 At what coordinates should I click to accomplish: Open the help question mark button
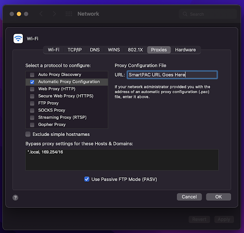[15, 197]
